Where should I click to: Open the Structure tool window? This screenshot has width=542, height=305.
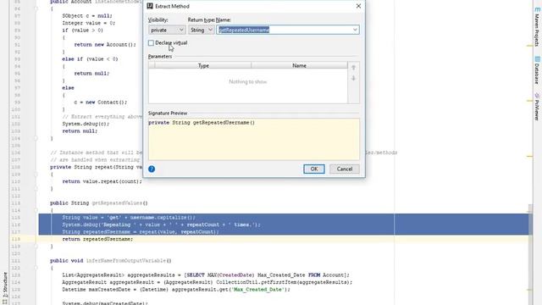(5, 288)
